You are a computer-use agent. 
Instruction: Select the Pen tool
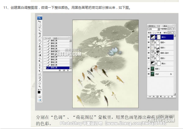point(39,65)
